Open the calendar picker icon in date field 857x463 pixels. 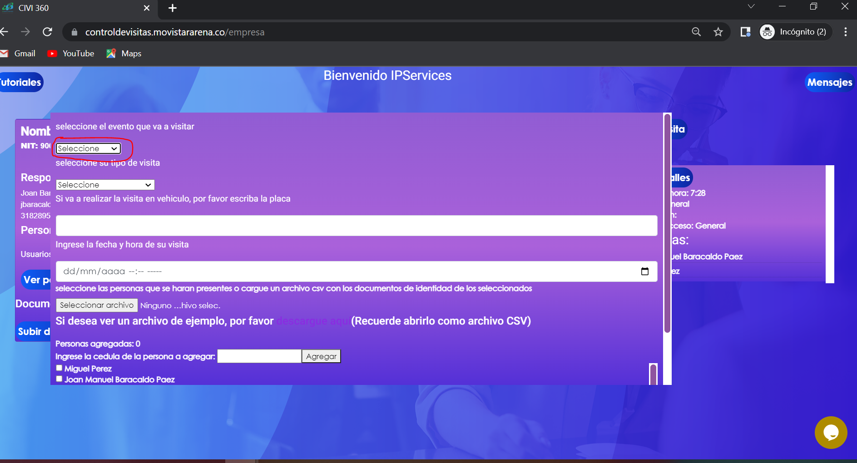(645, 271)
